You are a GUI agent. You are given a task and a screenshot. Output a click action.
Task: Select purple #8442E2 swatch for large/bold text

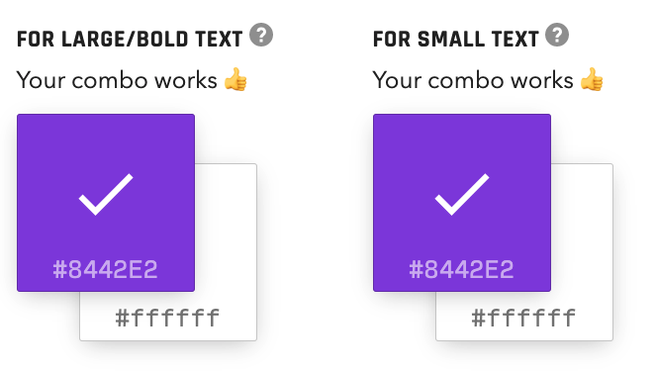point(106,203)
